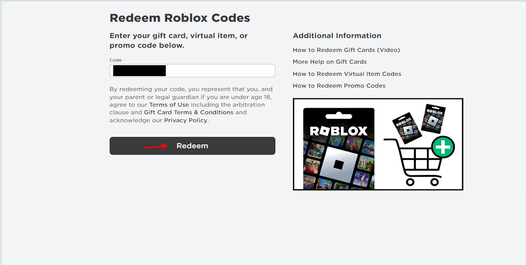
Task: Open How to Redeem Gift Cards (Video)
Action: tap(346, 50)
